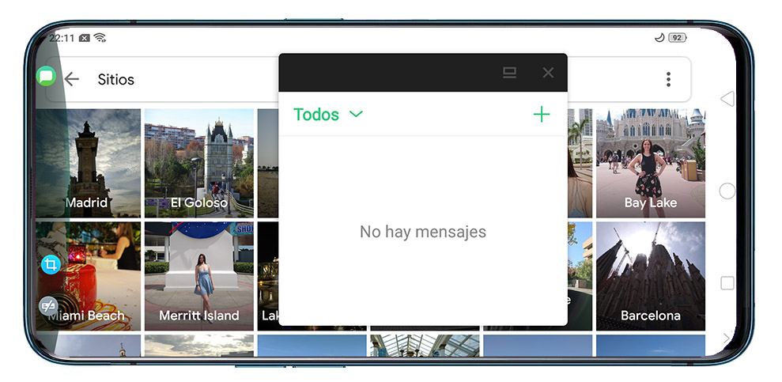Open the three-dot overflow menu
Screen dimensions: 782x382
coord(668,79)
